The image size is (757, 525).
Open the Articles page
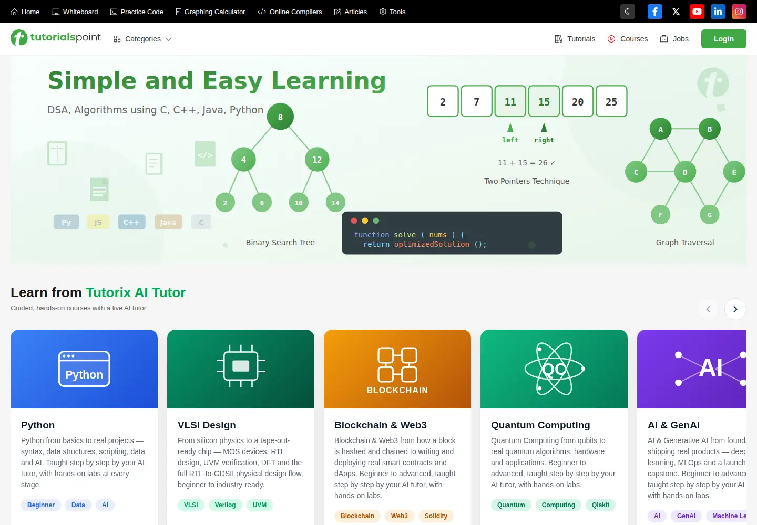click(x=351, y=12)
